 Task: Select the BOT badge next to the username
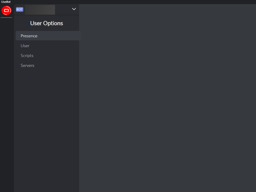19,9
